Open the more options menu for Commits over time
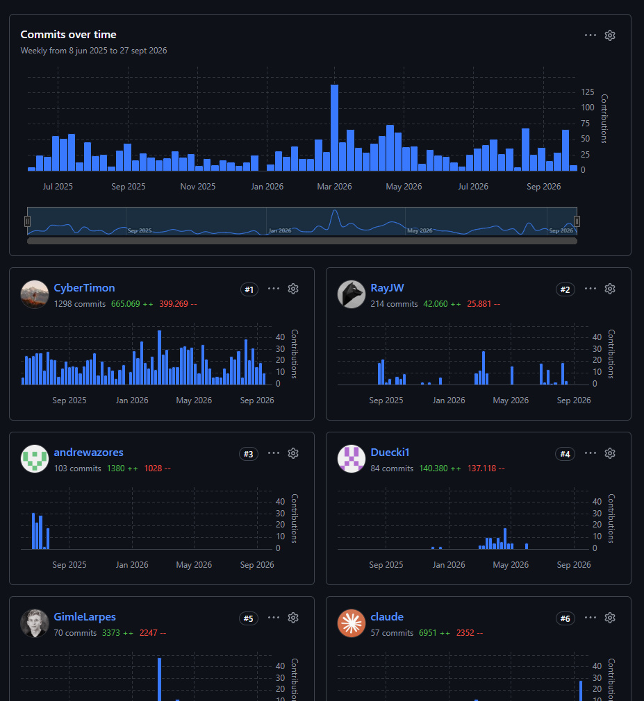The width and height of the screenshot is (644, 701). coord(591,35)
